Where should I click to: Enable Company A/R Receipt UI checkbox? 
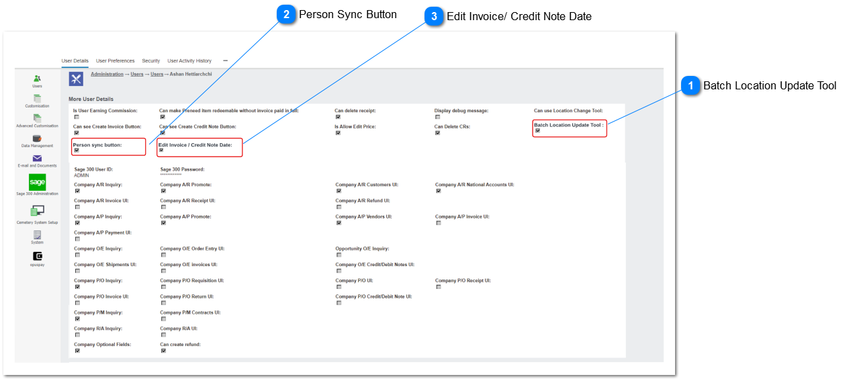pos(163,207)
